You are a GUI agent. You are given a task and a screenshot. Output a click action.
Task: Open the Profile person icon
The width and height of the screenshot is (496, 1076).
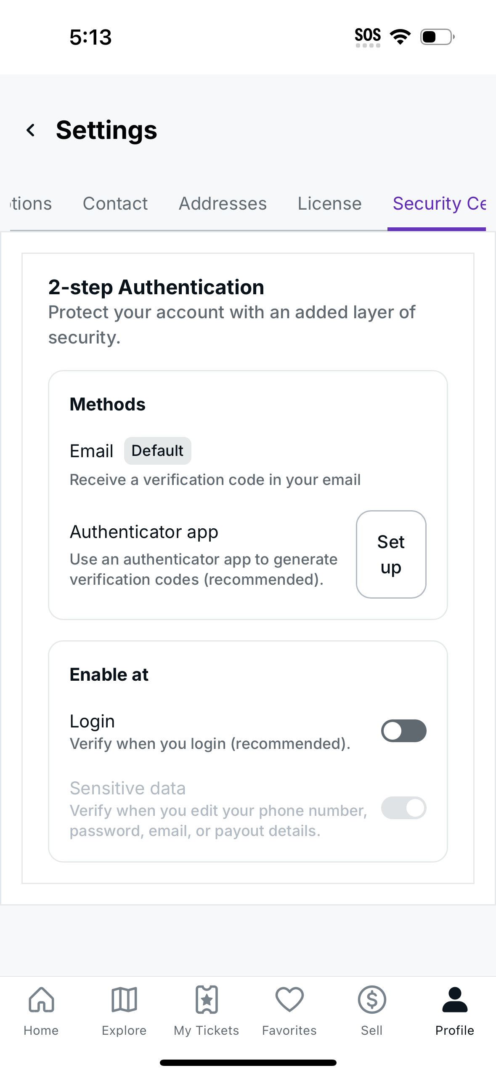click(x=455, y=999)
